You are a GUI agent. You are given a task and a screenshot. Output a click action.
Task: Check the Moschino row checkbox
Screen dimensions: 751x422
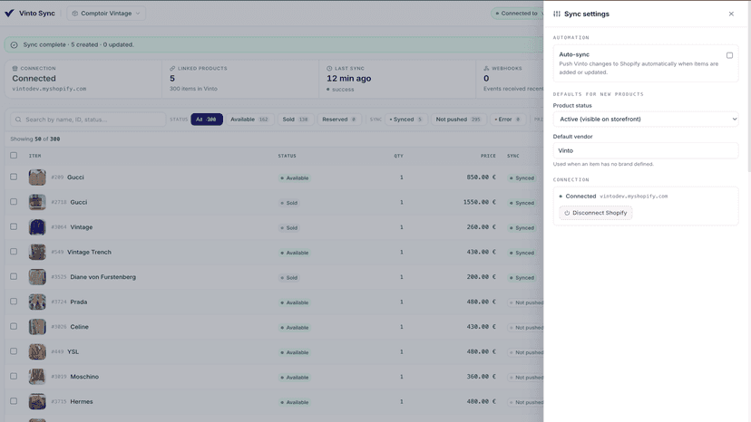(x=14, y=376)
